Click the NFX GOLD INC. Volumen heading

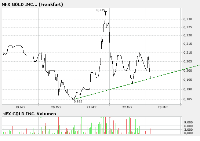click(29, 114)
